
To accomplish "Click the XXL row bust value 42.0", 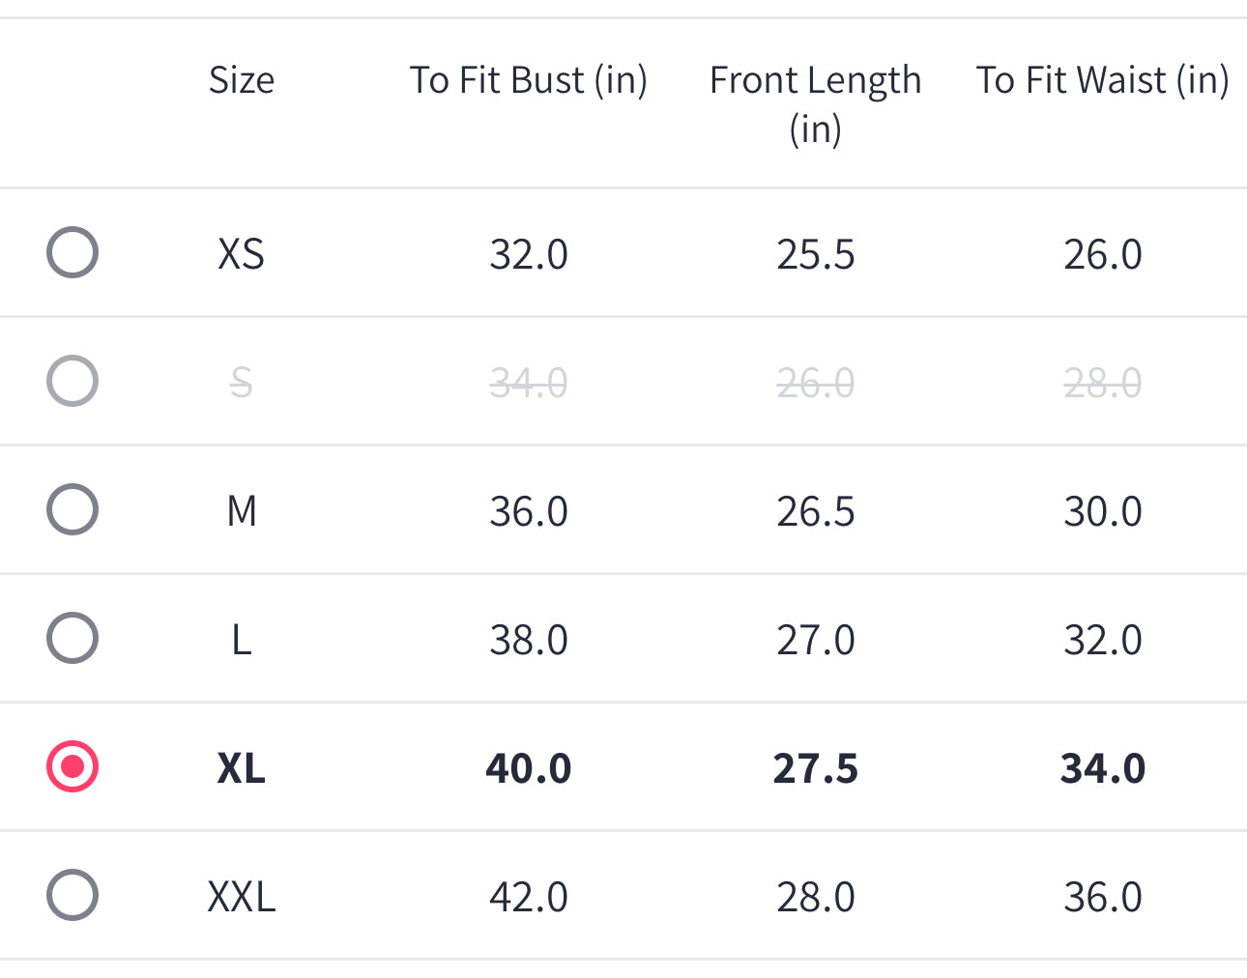I will click(528, 898).
